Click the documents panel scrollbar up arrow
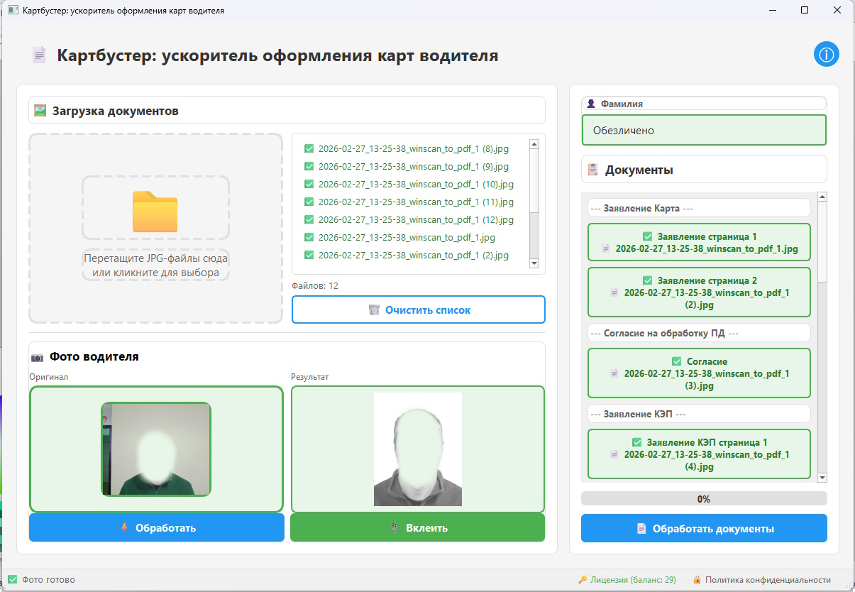 pyautogui.click(x=822, y=197)
